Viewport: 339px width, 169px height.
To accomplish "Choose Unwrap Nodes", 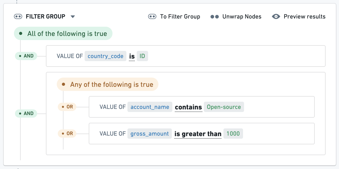I will [242, 17].
